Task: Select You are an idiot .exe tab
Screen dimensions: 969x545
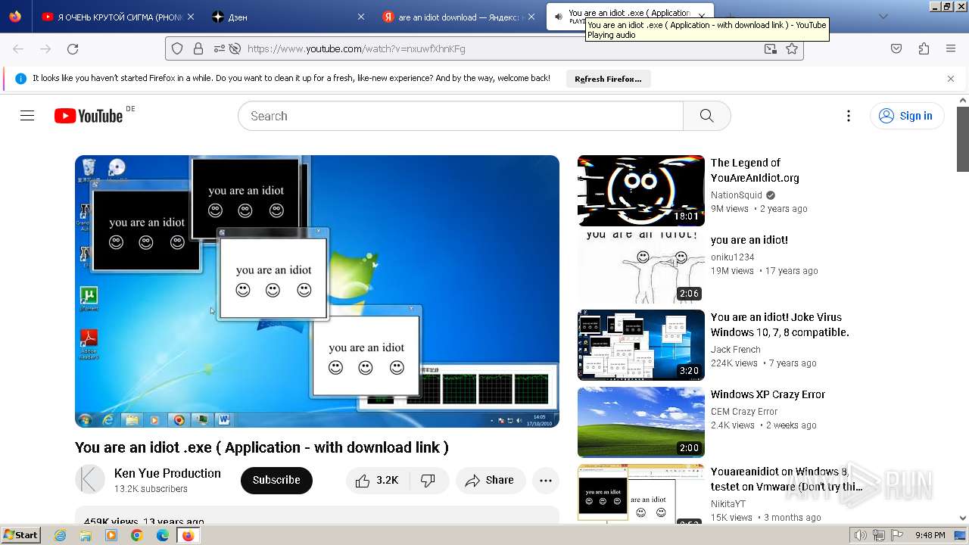Action: 630,17
